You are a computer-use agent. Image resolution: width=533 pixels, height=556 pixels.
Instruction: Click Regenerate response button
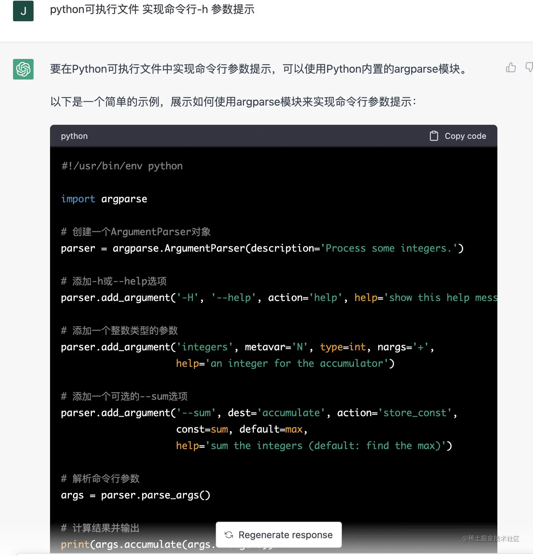point(279,535)
